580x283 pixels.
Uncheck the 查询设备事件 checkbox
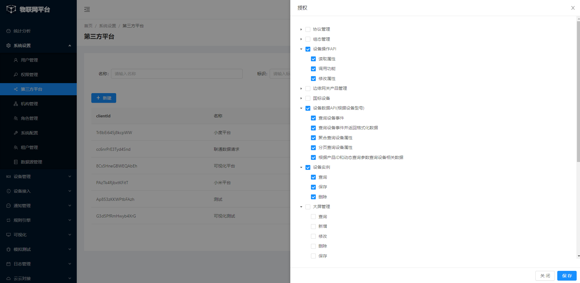[313, 118]
